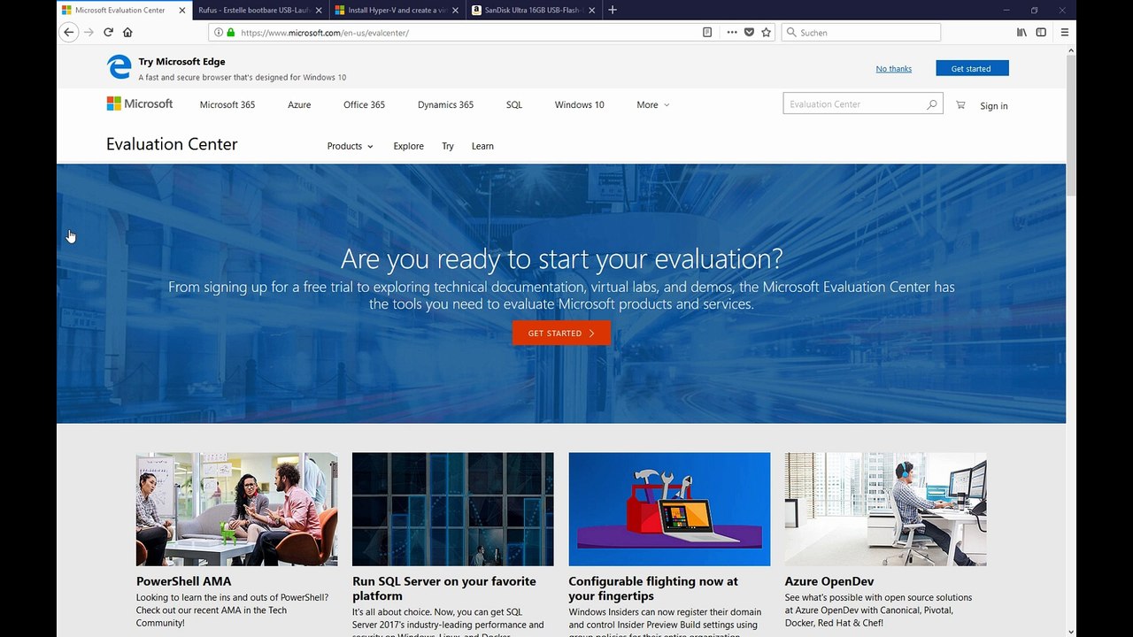The height and width of the screenshot is (637, 1133).
Task: Open Configurable flighting article title
Action: pos(653,588)
